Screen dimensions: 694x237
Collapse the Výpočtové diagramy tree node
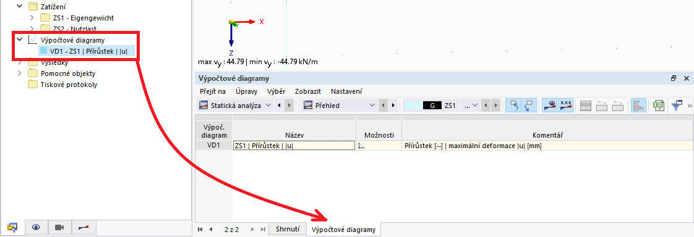19,39
